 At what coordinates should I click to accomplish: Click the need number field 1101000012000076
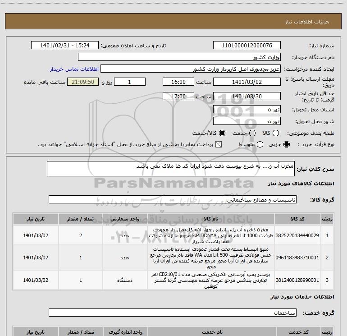click(x=247, y=46)
